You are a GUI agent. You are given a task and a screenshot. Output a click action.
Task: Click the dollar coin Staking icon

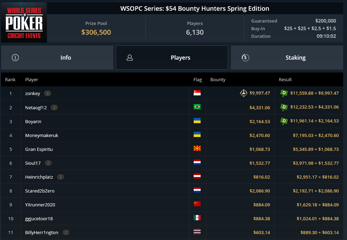245,58
